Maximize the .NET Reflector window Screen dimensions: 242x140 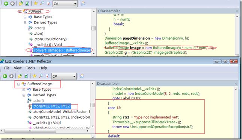(225, 61)
